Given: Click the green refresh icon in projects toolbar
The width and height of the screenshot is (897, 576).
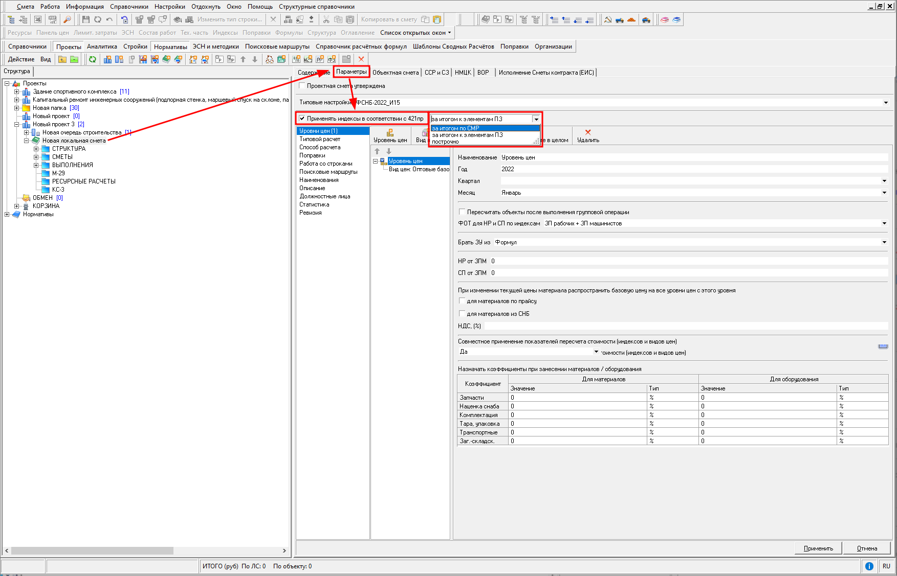Looking at the screenshot, I should (x=93, y=59).
